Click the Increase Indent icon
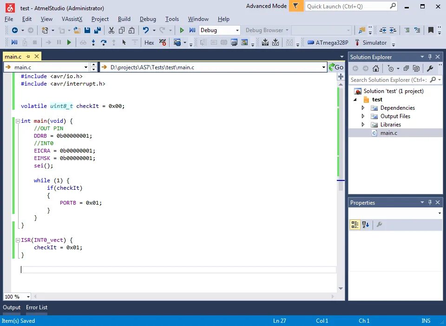Image resolution: width=446 pixels, height=326 pixels. coord(393,30)
